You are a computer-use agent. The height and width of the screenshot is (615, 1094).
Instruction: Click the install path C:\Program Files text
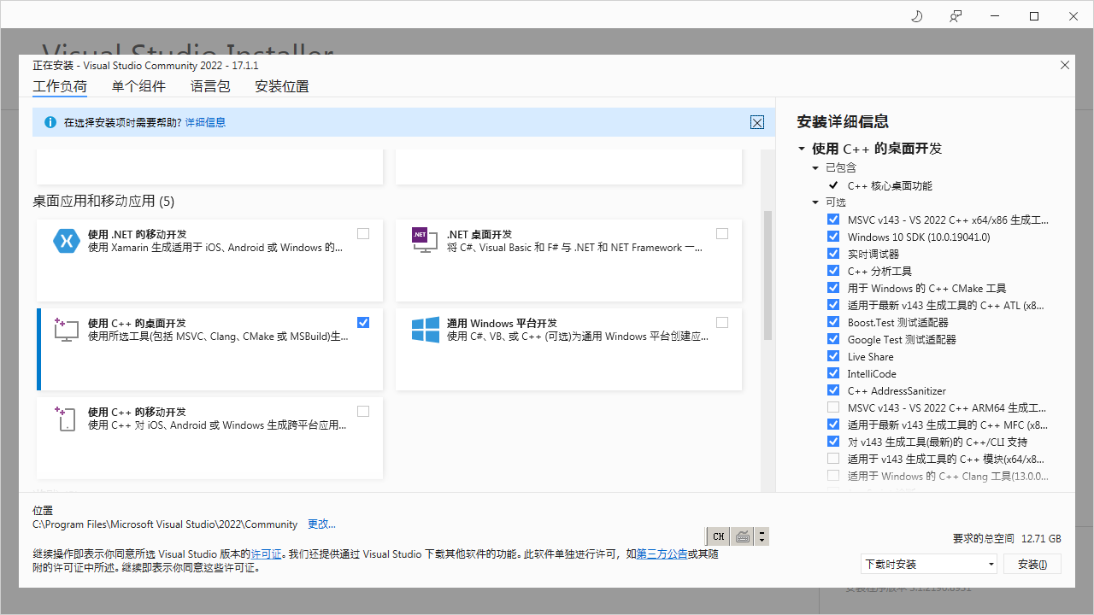pos(165,524)
